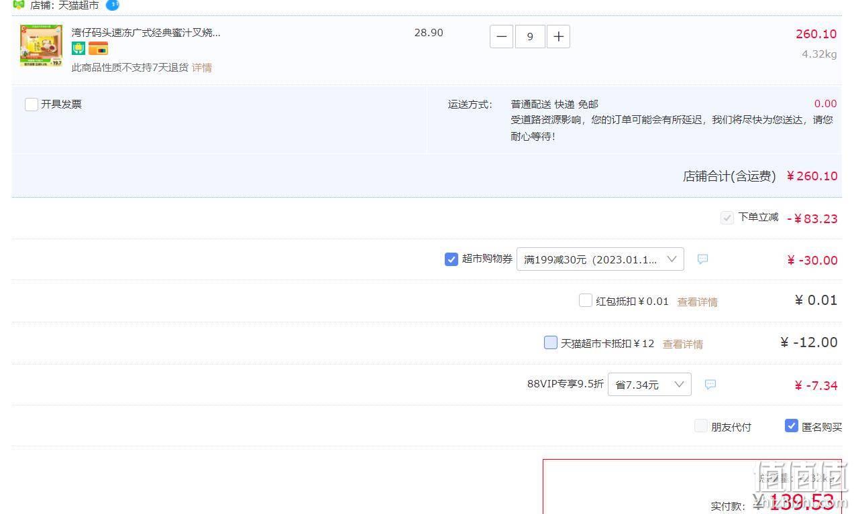Click the green service badge under product title
854x514 pixels.
point(78,48)
